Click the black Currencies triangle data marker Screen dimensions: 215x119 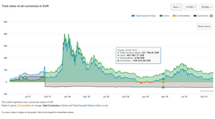[x=163, y=87]
